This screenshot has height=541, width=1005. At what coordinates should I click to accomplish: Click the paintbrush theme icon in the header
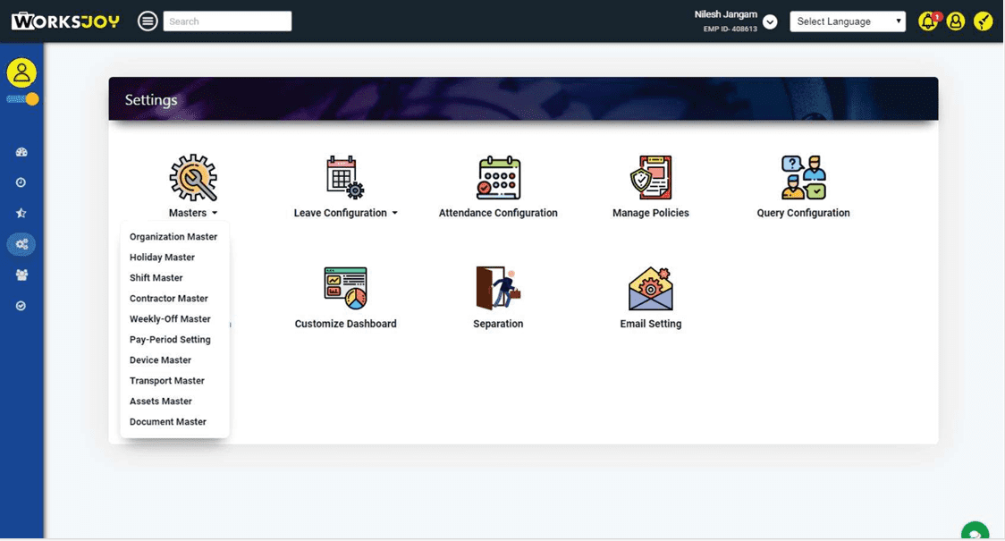(x=984, y=21)
